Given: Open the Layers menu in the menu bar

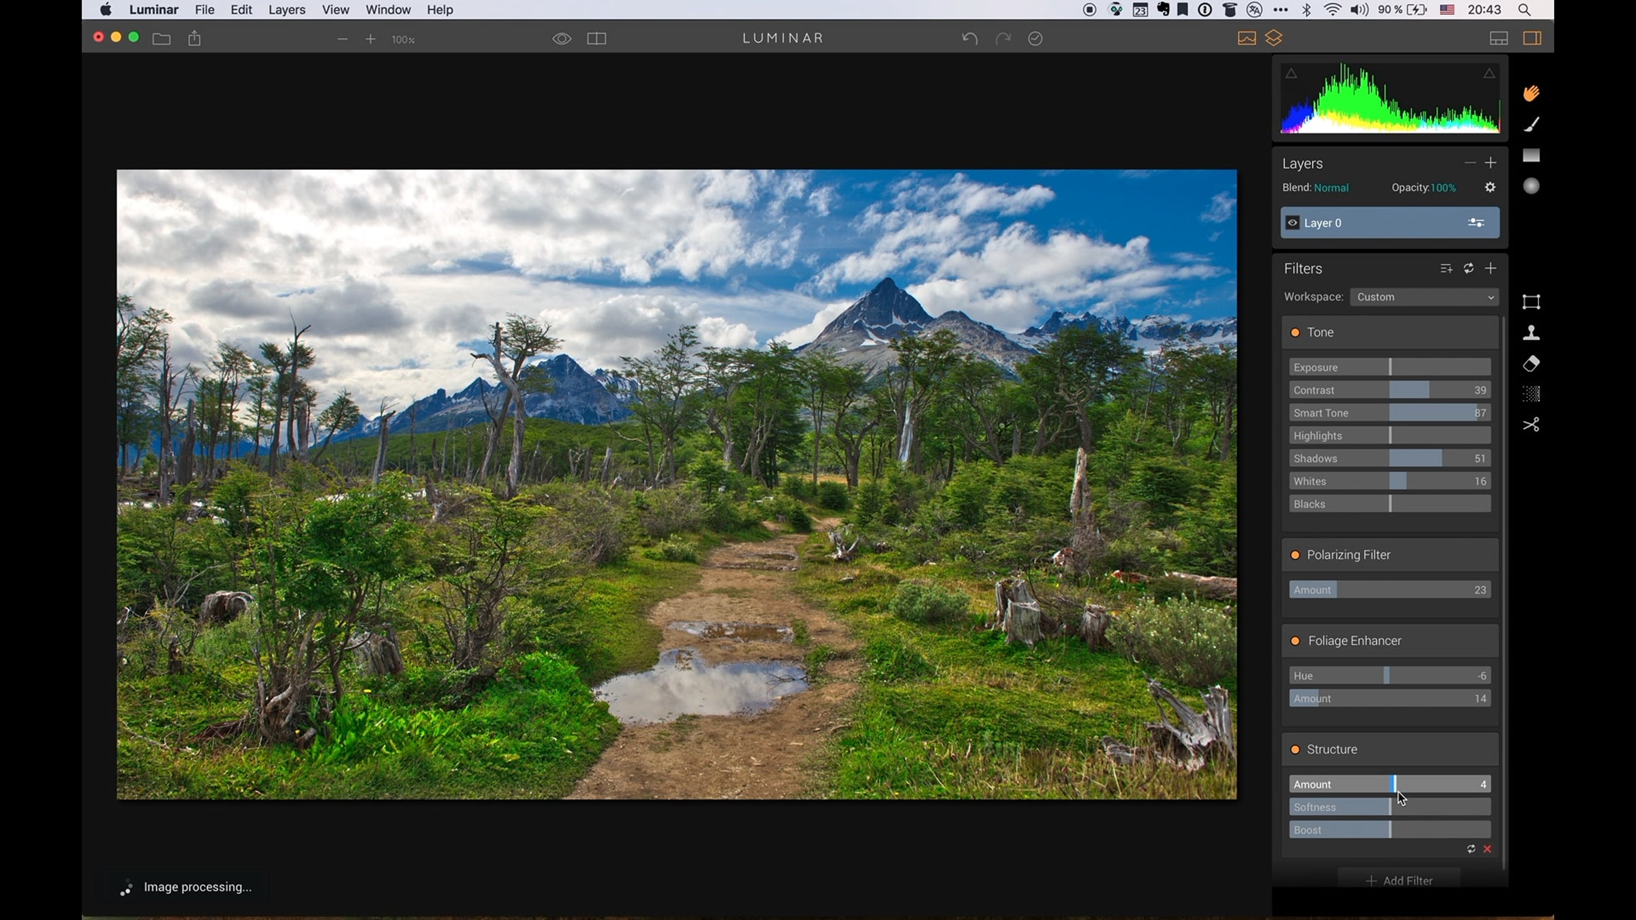Looking at the screenshot, I should pos(286,10).
